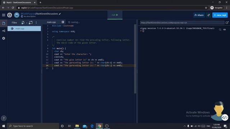The image size is (230, 129).
Task: Open the settings gear in sidebar
Action: coord(4,38)
